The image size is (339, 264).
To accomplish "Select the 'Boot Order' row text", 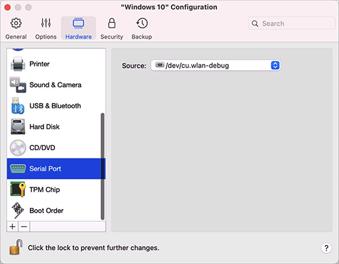I will point(46,211).
